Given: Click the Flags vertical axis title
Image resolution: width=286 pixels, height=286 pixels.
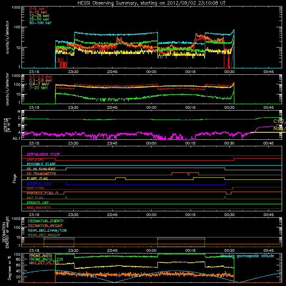Looking at the screenshot, I should 15,178.
